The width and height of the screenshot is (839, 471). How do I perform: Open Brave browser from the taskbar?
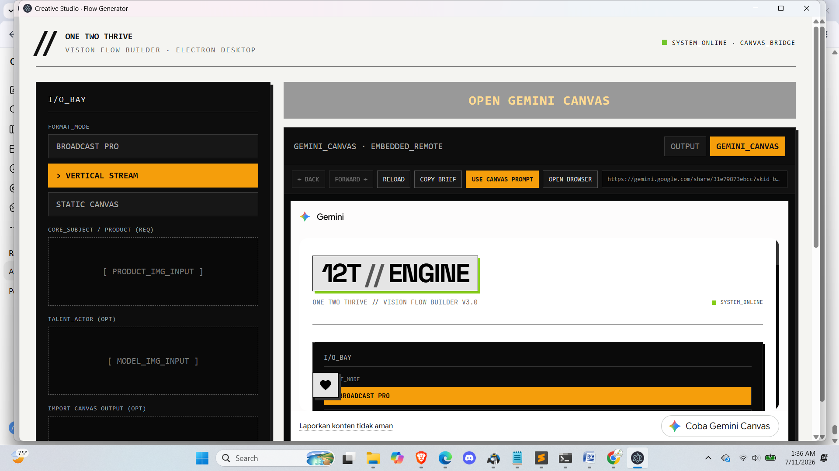(421, 458)
